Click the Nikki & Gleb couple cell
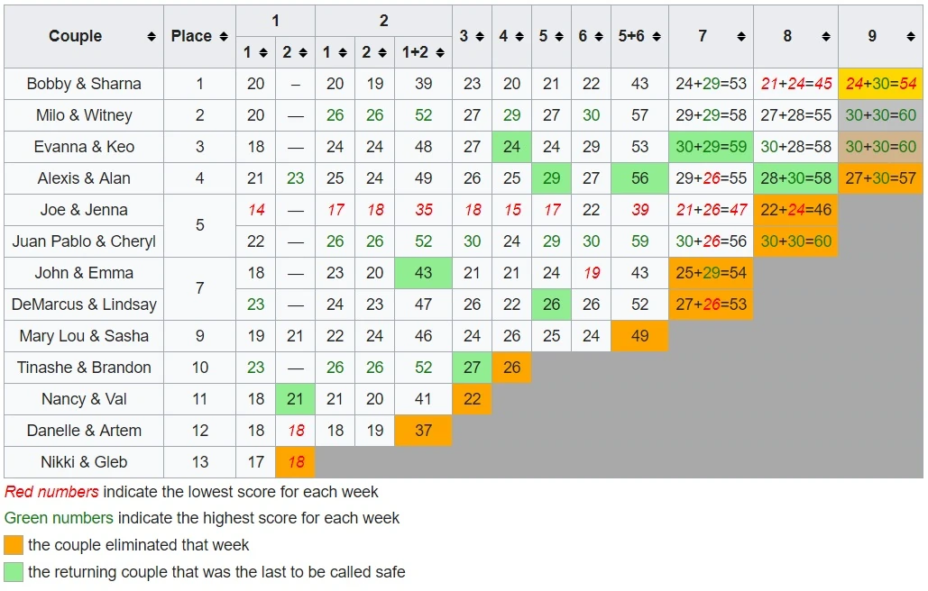The image size is (928, 591). [x=84, y=462]
